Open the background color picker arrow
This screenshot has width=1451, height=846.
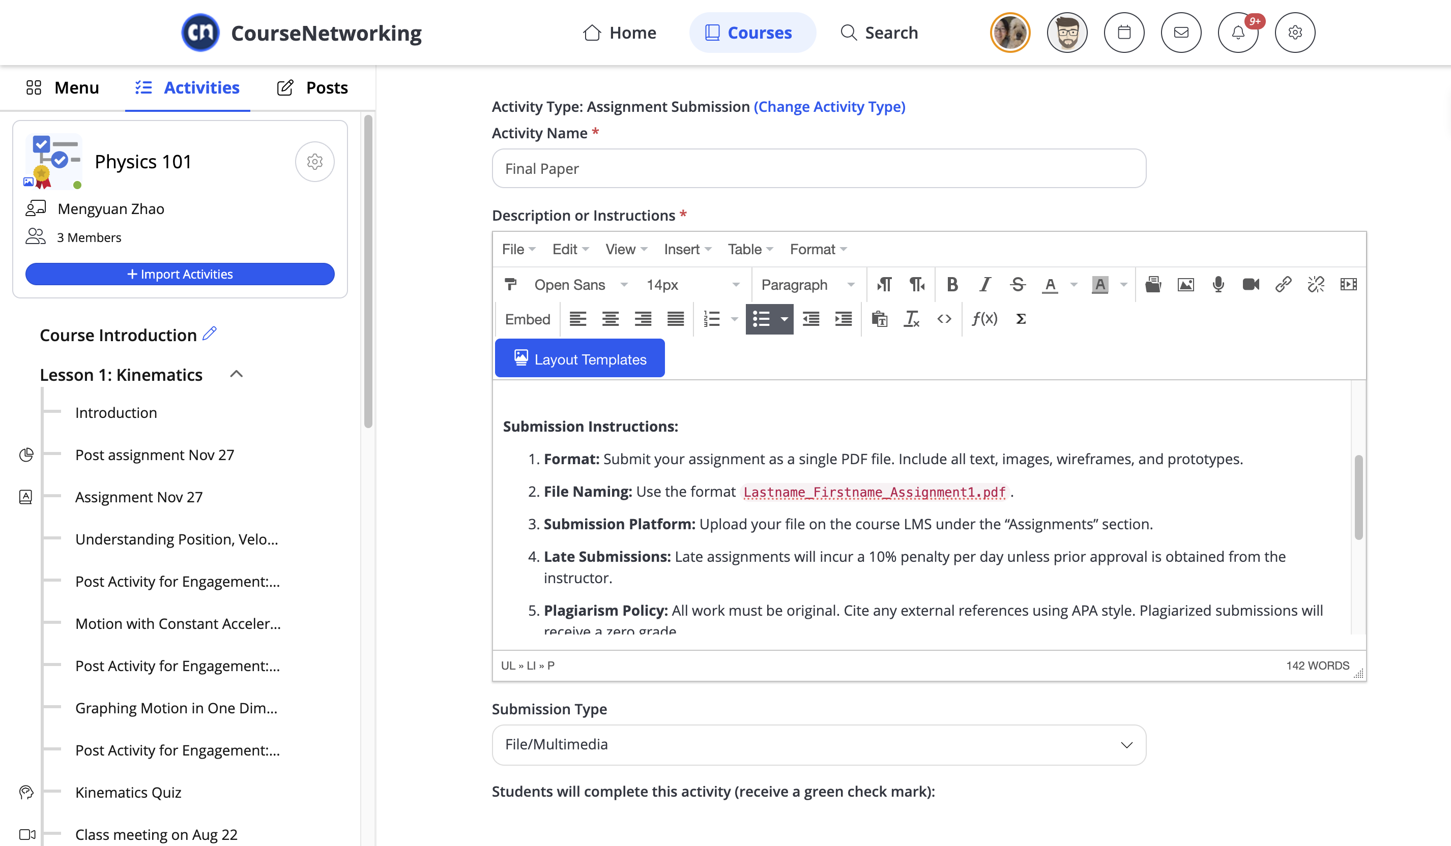(x=1123, y=284)
